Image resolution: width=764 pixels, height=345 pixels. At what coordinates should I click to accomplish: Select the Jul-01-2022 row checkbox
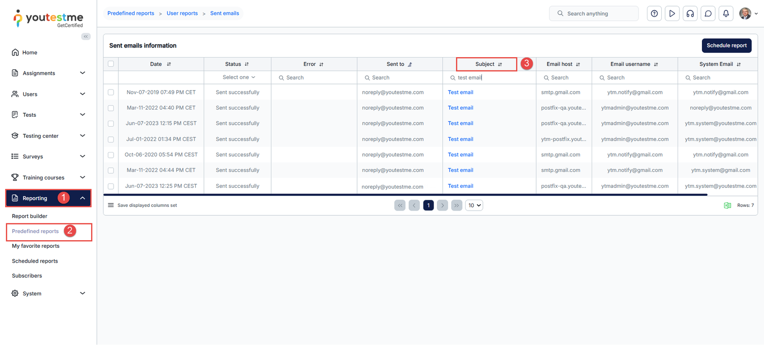111,140
